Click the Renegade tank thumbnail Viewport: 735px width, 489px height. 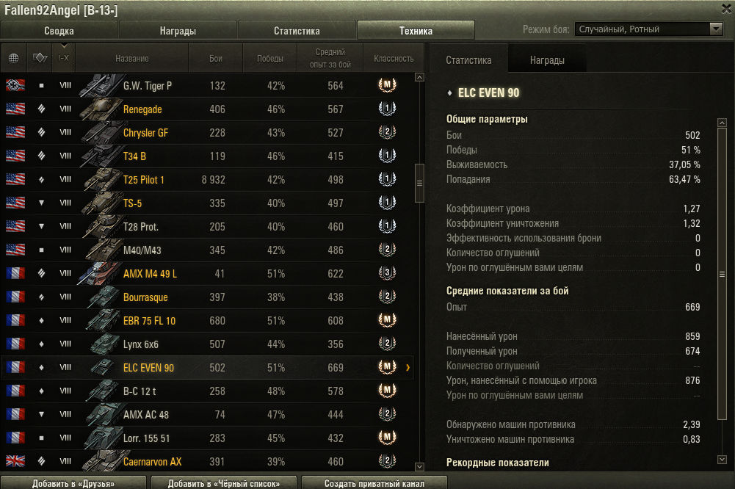(100, 109)
